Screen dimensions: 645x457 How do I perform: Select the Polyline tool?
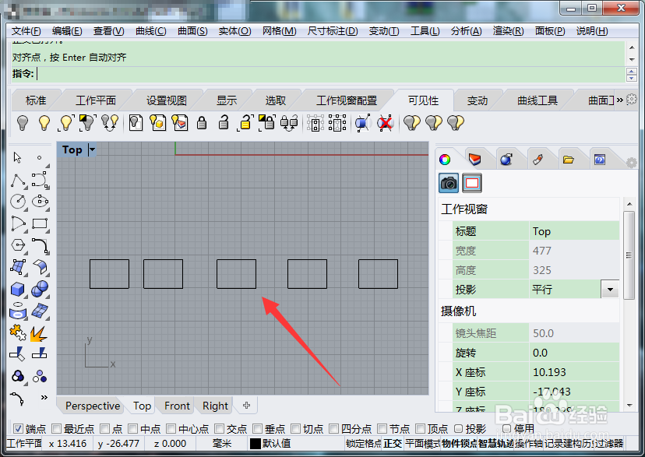click(19, 181)
